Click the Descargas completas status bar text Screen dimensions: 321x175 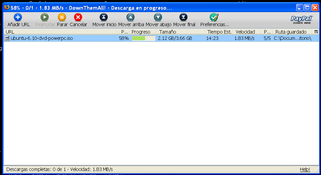tap(60, 169)
